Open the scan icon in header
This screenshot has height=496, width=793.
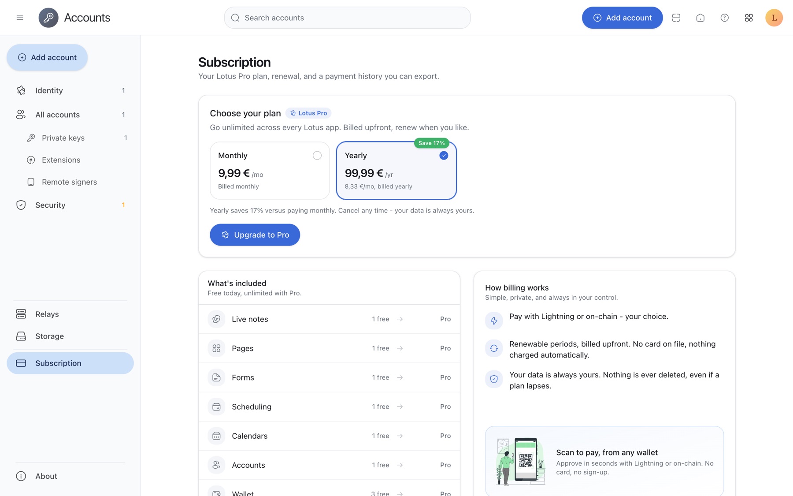click(676, 18)
